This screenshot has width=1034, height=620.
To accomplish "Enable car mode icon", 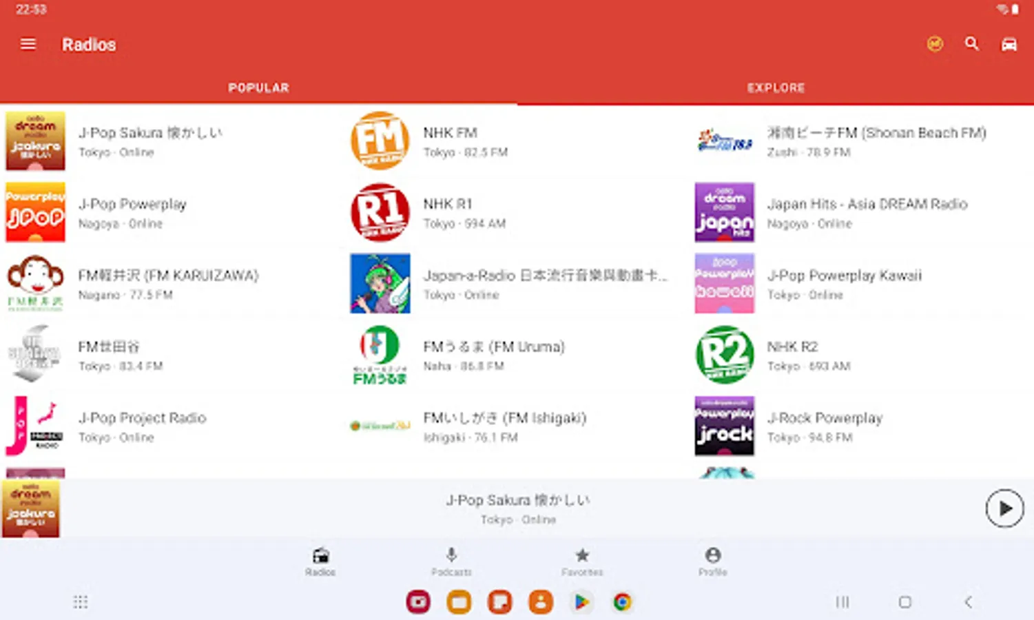I will point(1009,44).
